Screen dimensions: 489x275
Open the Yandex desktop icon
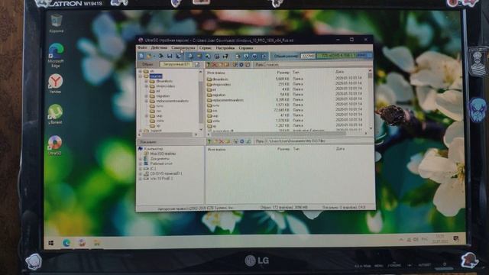(56, 83)
